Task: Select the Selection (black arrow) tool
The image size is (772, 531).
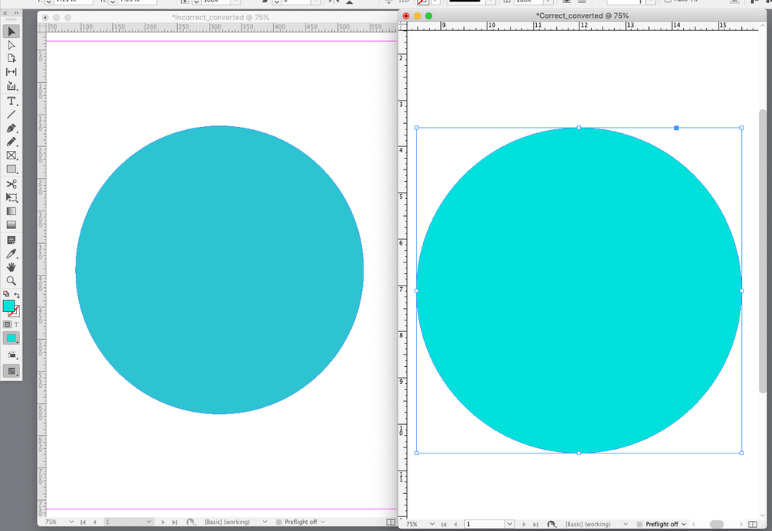Action: coord(12,31)
